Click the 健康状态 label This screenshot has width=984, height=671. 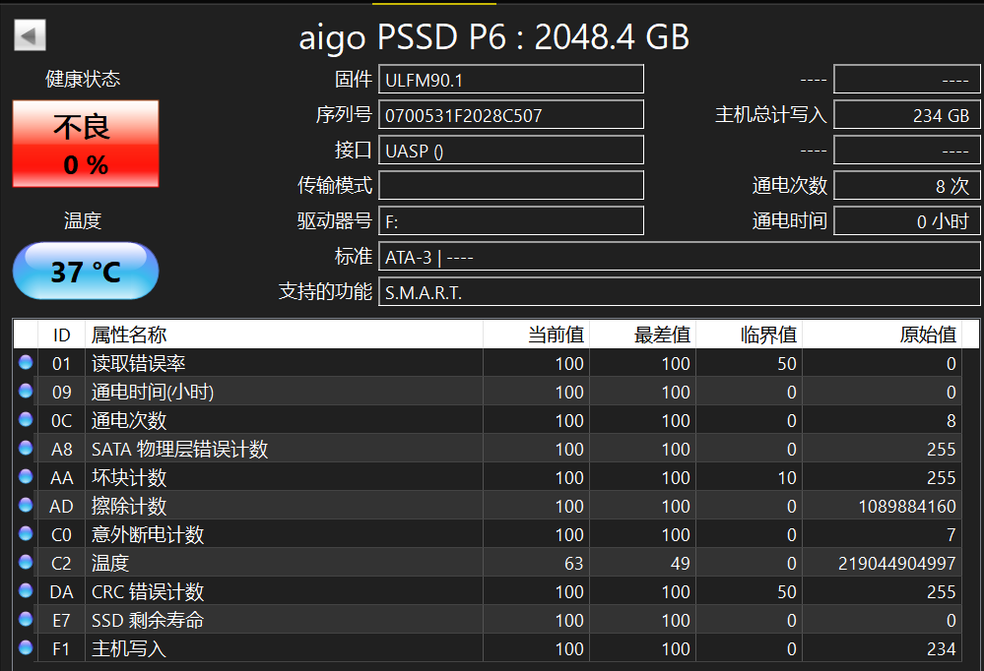coord(83,79)
